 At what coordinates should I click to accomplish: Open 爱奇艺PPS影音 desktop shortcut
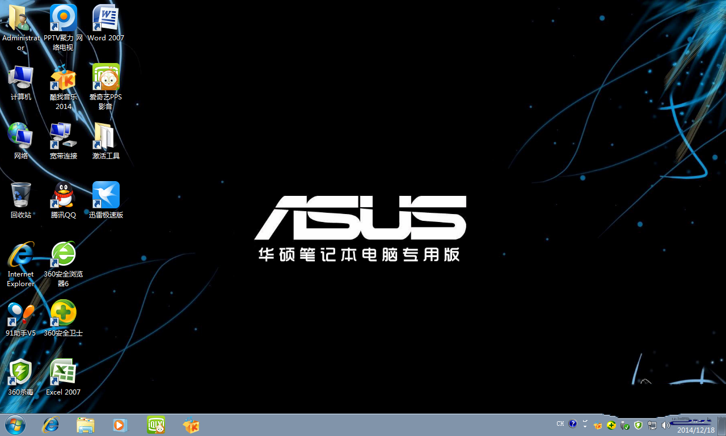[x=105, y=87]
